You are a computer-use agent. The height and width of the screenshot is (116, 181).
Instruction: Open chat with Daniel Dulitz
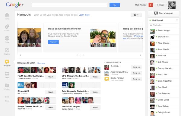(164, 101)
